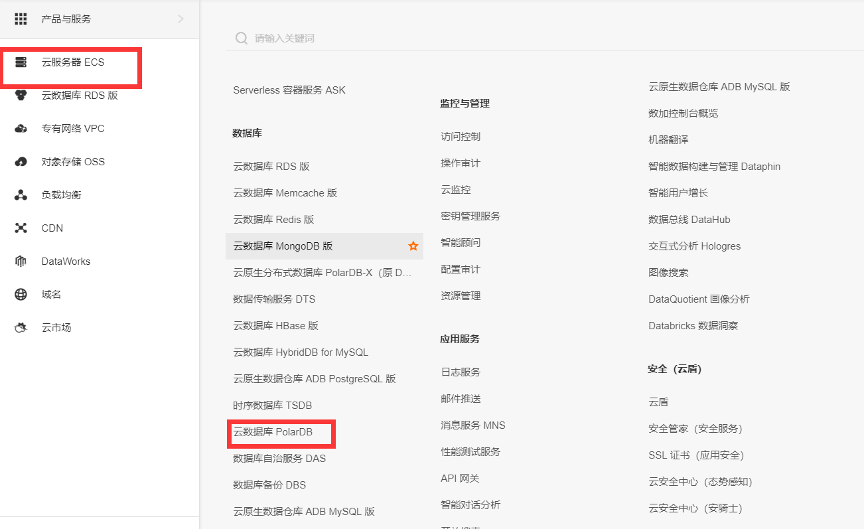The image size is (864, 529).
Task: Open 云数据库 HBase 版
Action: (276, 326)
